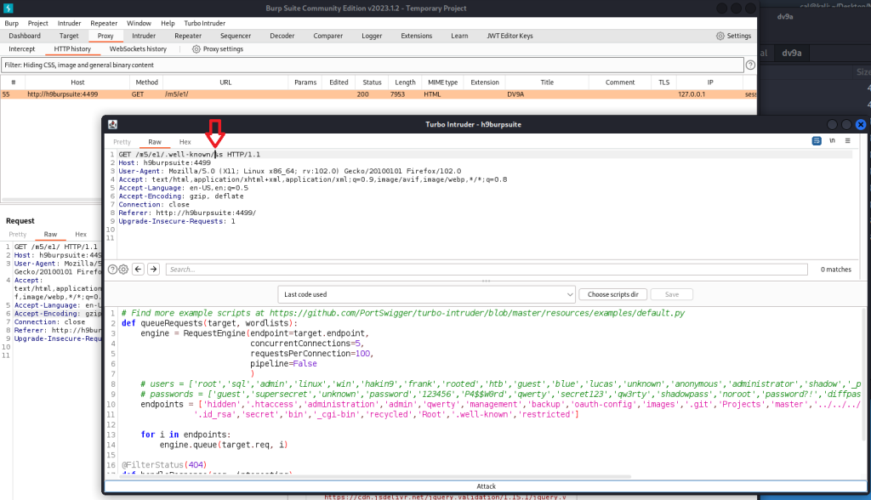Switch to the Learn tab
The image size is (871, 500).
click(x=459, y=36)
